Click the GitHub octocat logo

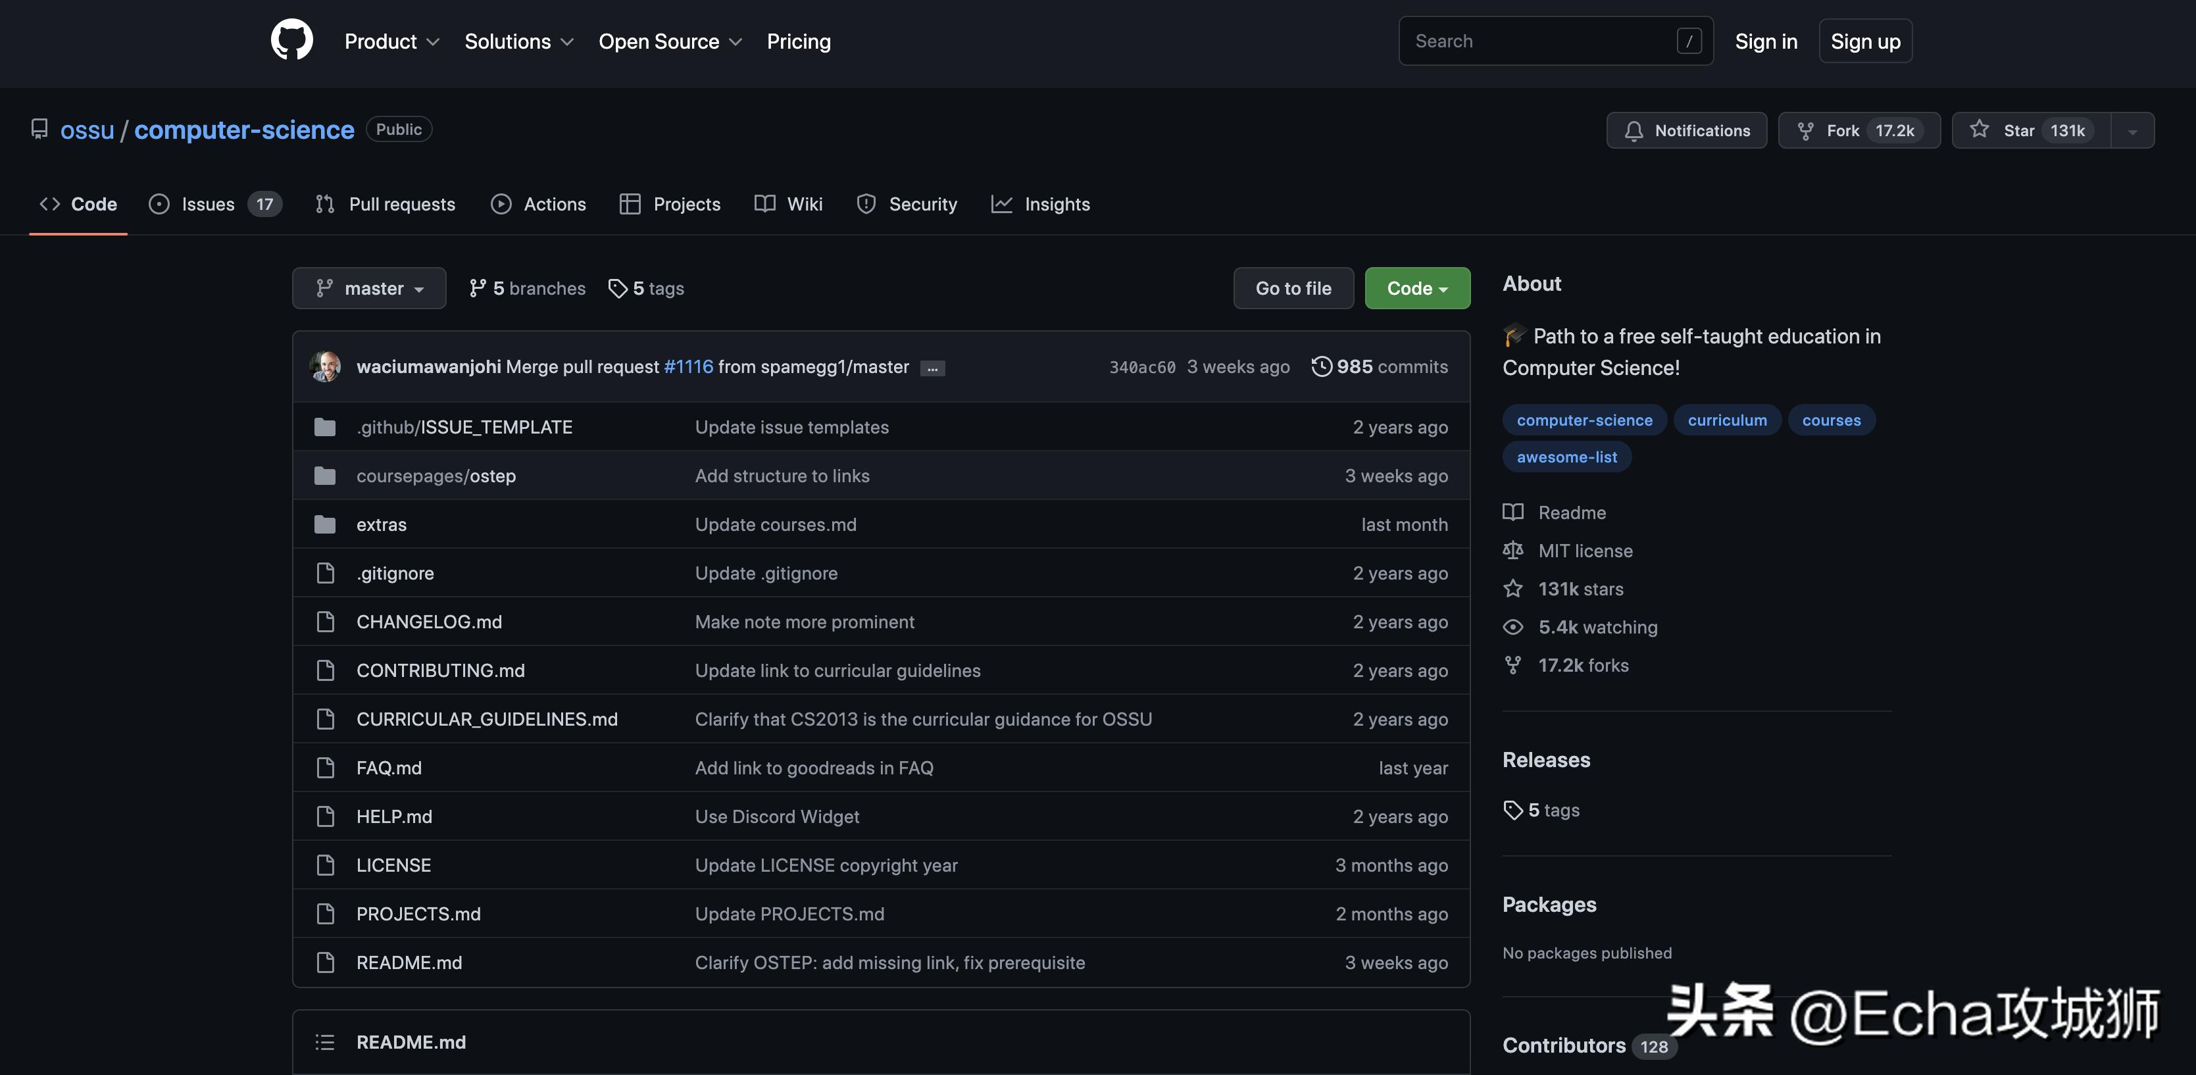click(x=291, y=40)
